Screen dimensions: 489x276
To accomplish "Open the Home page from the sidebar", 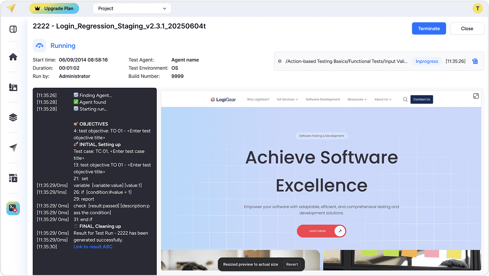I will coord(13,56).
